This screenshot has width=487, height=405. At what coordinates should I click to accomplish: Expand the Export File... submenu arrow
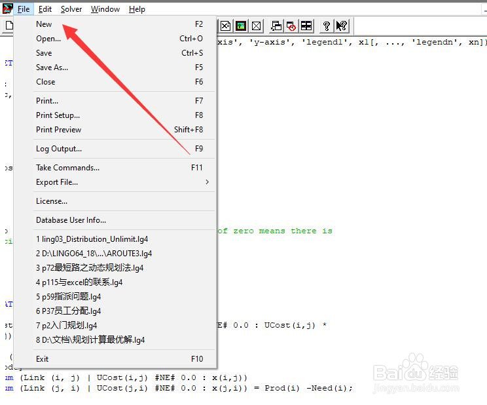207,182
